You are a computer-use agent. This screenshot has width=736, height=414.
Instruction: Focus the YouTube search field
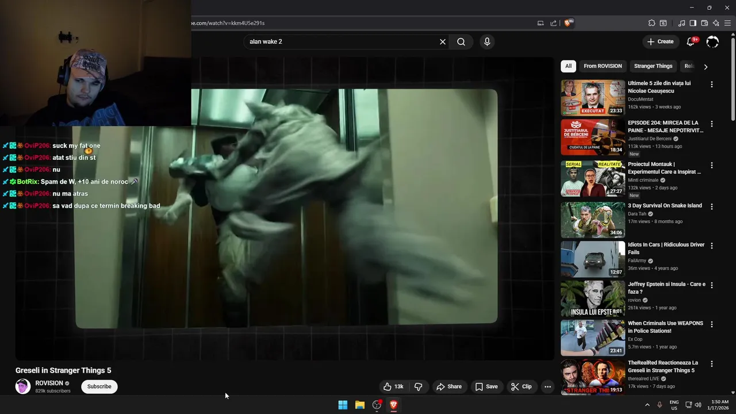[342, 41]
